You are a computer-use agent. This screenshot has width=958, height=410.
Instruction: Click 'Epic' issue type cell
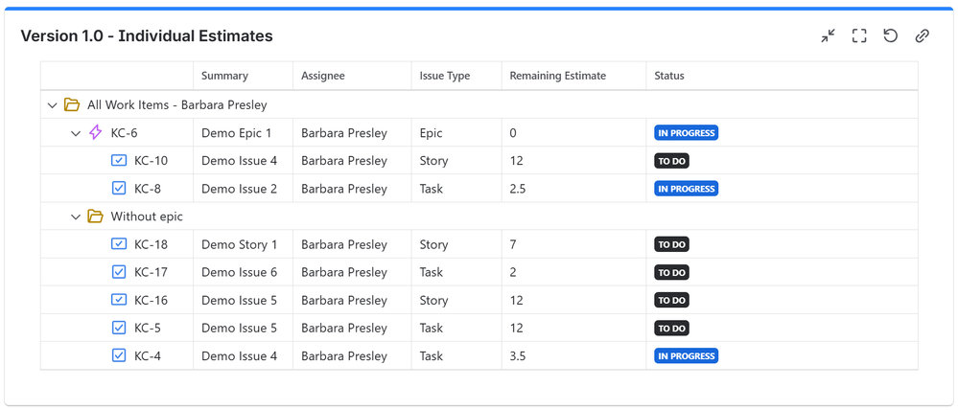point(457,133)
